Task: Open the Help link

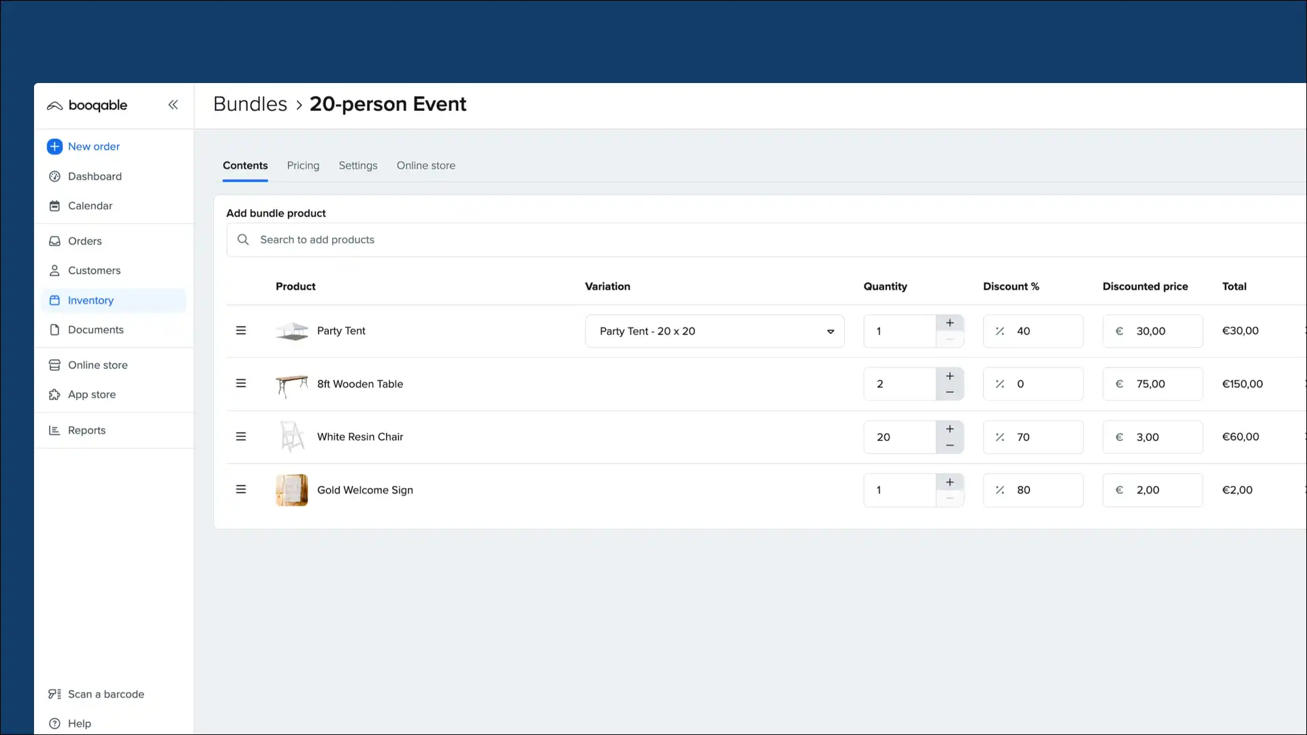Action: tap(80, 723)
